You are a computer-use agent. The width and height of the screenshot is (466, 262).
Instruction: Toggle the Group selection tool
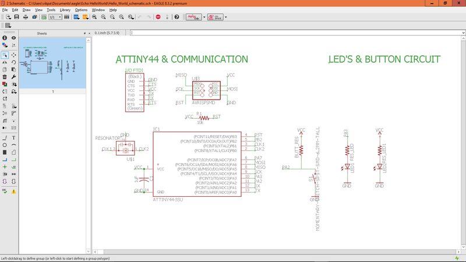(x=5, y=55)
